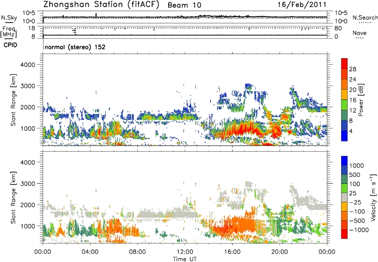Click the 'Zhongshan Station (fitACF)' plot title
Image resolution: width=378 pixels, height=262 pixels.
[x=101, y=5]
